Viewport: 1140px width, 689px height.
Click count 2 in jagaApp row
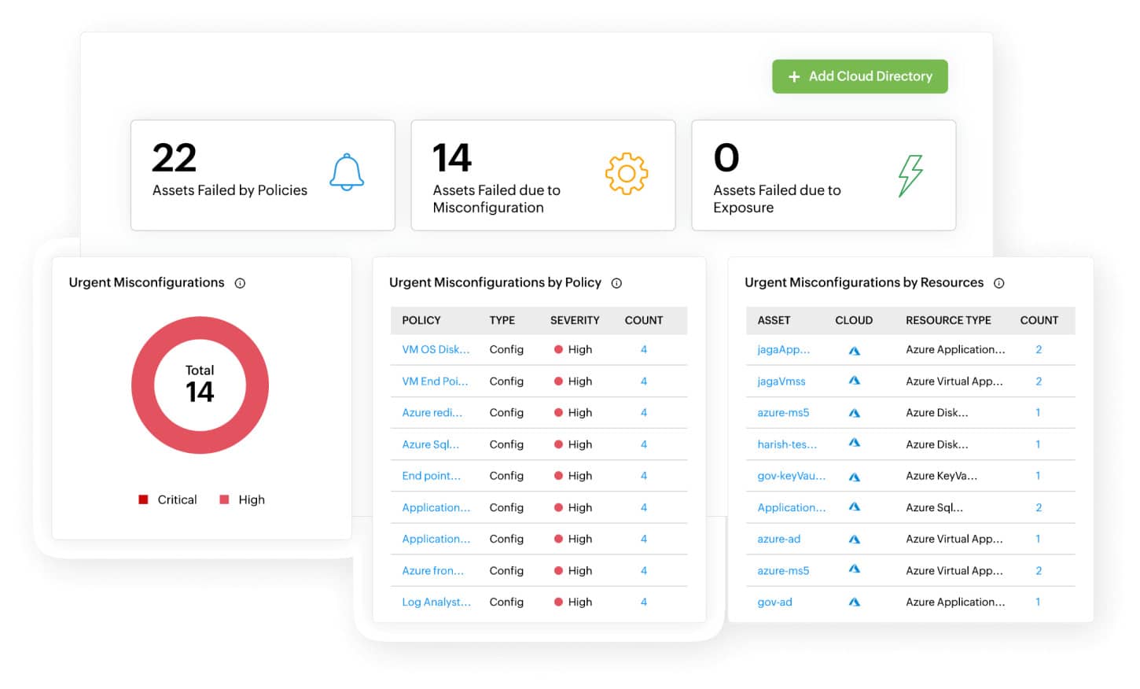[x=1039, y=349]
